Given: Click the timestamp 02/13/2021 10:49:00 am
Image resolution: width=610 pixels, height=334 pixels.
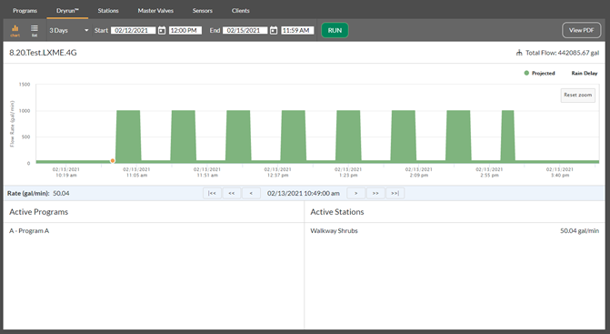Looking at the screenshot, I should click(x=304, y=193).
